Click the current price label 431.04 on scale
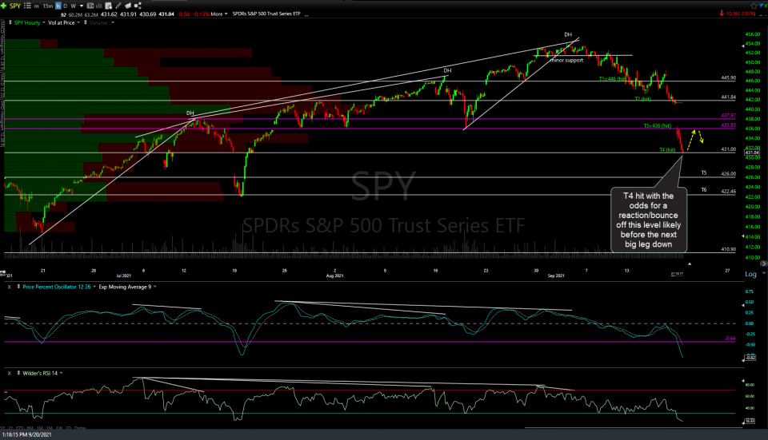 [x=752, y=153]
